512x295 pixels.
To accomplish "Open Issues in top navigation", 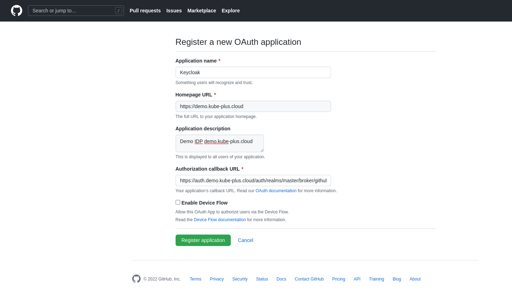I will [x=174, y=11].
